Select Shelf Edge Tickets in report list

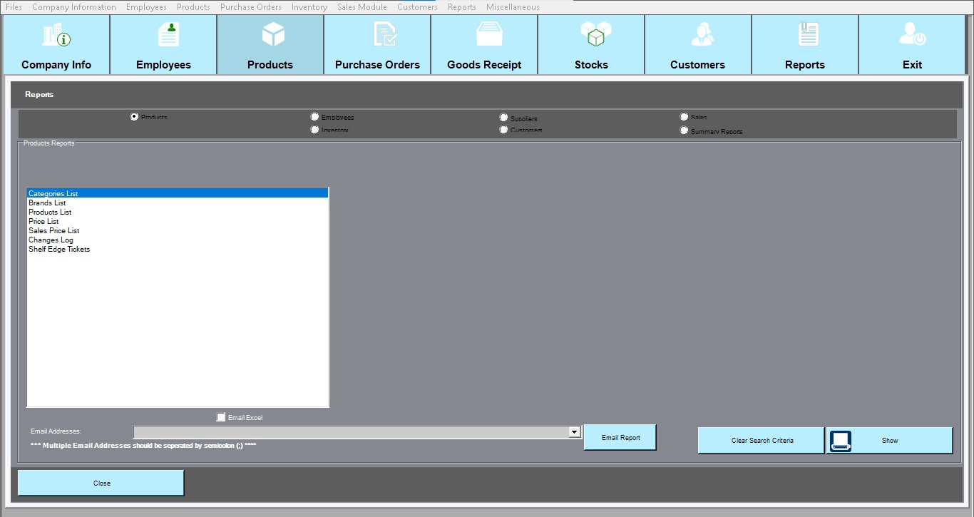(59, 250)
